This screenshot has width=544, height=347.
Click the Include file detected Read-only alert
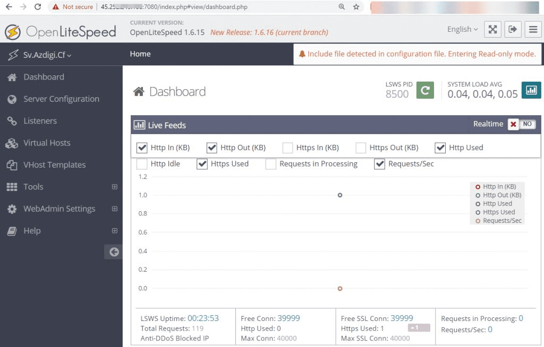[x=418, y=54]
